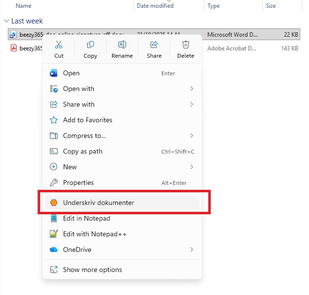The height and width of the screenshot is (295, 309).
Task: Click the Cut scissors icon
Action: 59,45
